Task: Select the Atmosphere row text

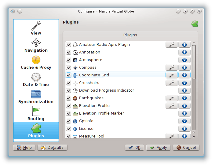Action: click(91, 60)
